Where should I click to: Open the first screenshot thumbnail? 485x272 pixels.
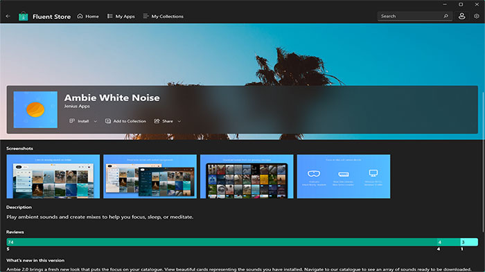(x=53, y=176)
